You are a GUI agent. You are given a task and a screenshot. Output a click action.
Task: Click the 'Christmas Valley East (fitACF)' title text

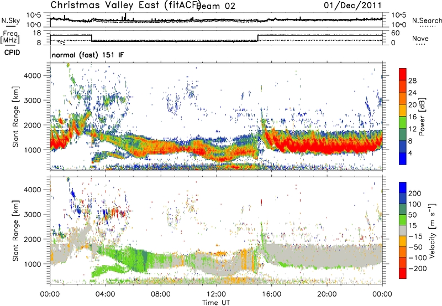(125, 5)
